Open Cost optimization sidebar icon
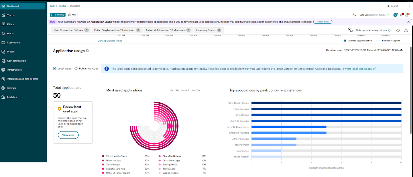The image size is (413, 177). point(3,61)
